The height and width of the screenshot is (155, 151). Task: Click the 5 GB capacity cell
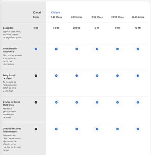[36, 28]
